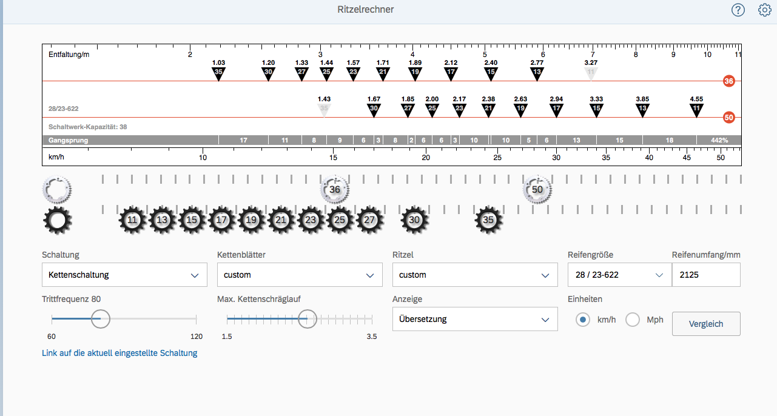Click the Trittfrequenz slider handle
Image resolution: width=777 pixels, height=416 pixels.
(x=101, y=318)
